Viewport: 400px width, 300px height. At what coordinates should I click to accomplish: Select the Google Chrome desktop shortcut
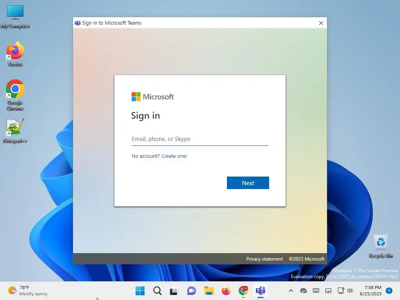pyautogui.click(x=15, y=95)
